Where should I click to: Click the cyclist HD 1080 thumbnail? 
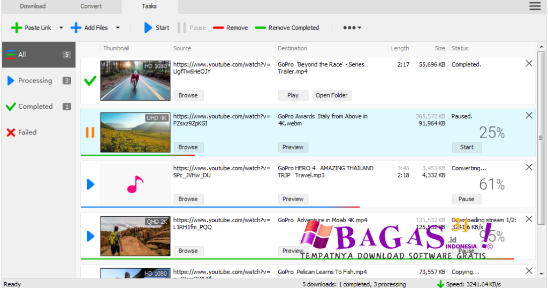point(135,80)
